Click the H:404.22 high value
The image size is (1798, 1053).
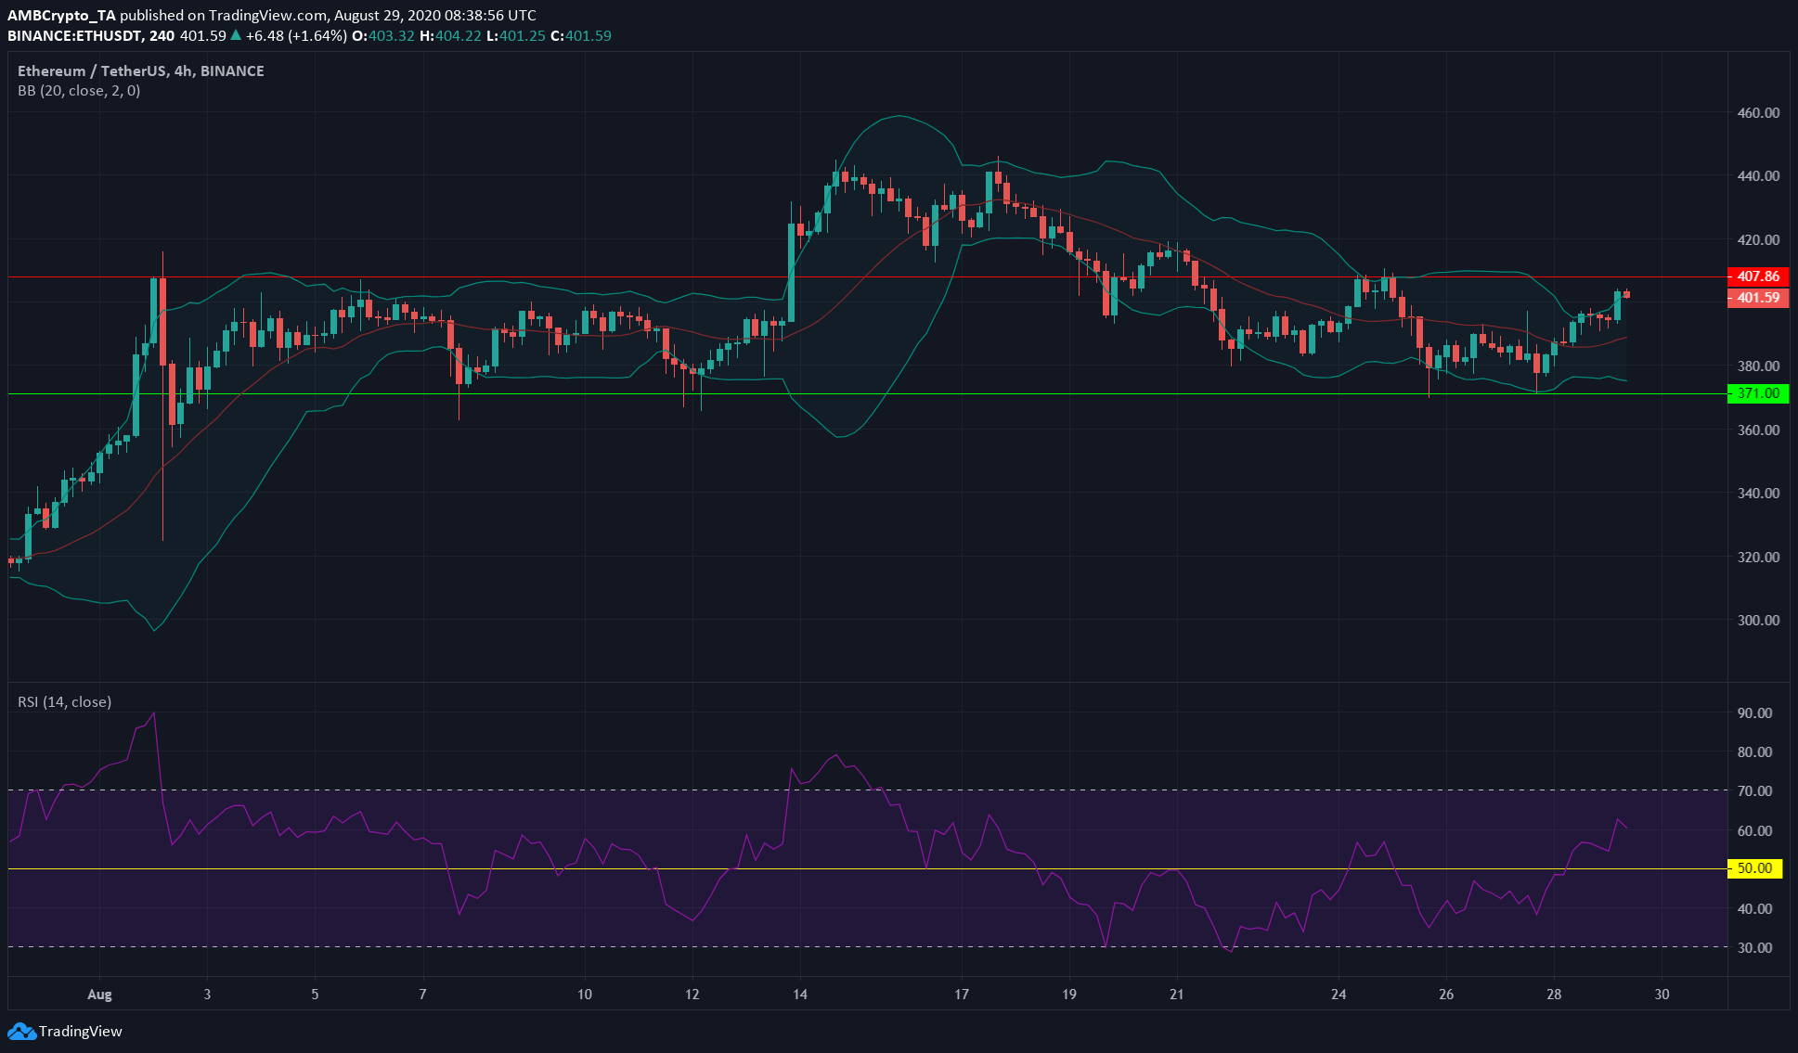pyautogui.click(x=450, y=36)
